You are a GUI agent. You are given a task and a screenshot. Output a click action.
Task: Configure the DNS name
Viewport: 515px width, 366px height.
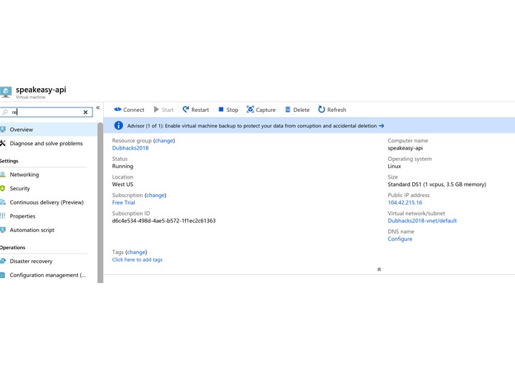point(399,239)
